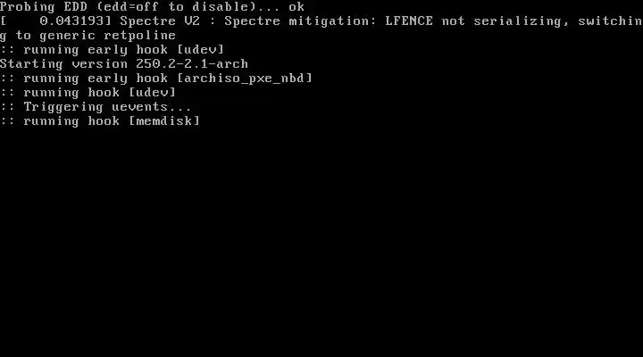The image size is (643, 357).
Task: Click 'running early hook' before archiso_pxe_nbd
Action: [x=96, y=79]
